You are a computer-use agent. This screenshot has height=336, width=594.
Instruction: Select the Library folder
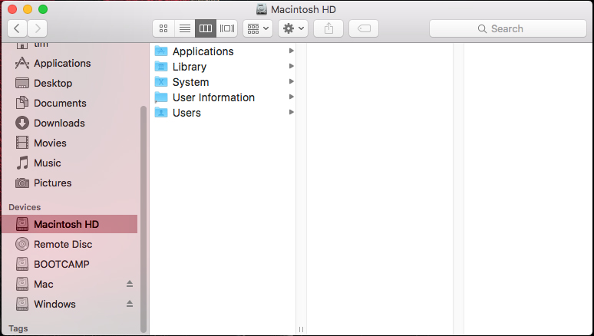pyautogui.click(x=224, y=67)
